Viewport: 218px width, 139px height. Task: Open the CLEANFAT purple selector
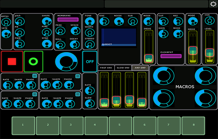click(171, 56)
